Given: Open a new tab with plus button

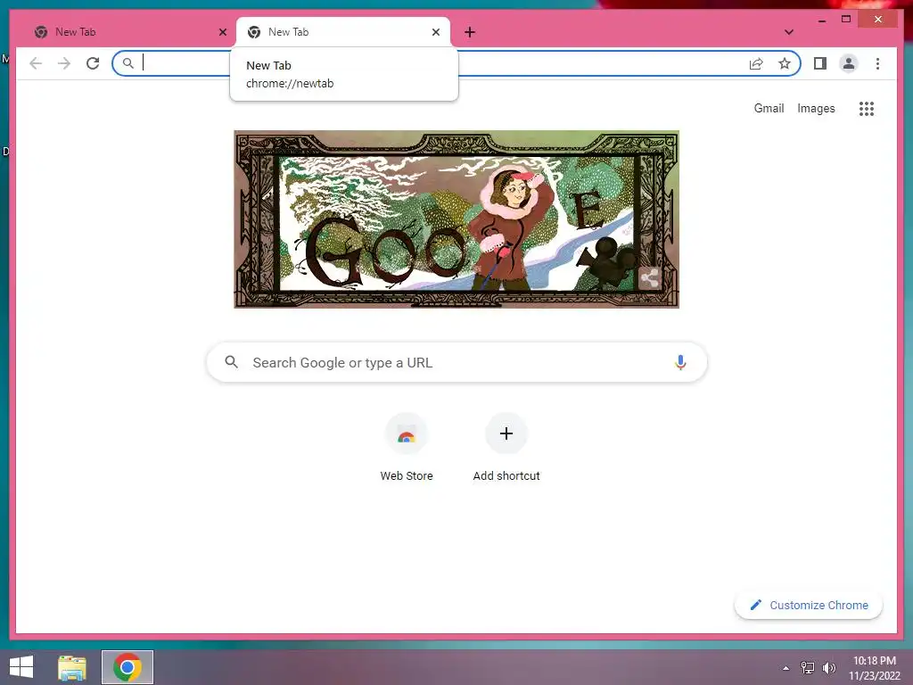Looking at the screenshot, I should [x=470, y=32].
